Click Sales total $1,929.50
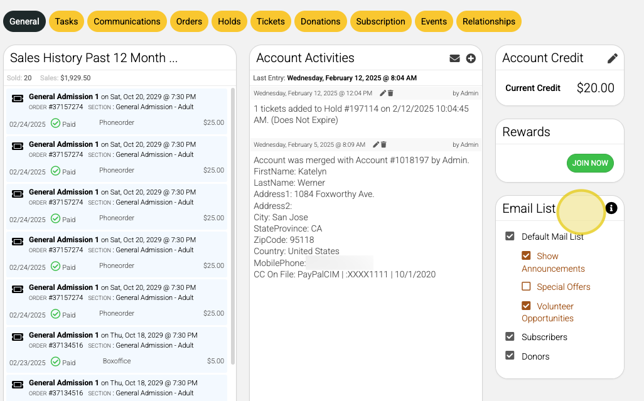The image size is (644, 401). 75,78
